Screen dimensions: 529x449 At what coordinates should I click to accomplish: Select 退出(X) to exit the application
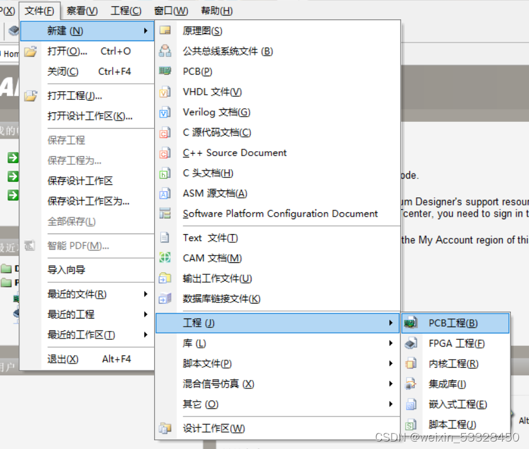tap(63, 359)
